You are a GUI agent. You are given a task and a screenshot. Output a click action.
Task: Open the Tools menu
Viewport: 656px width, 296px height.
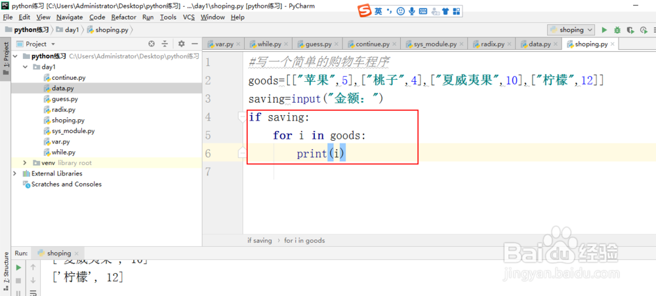(168, 17)
